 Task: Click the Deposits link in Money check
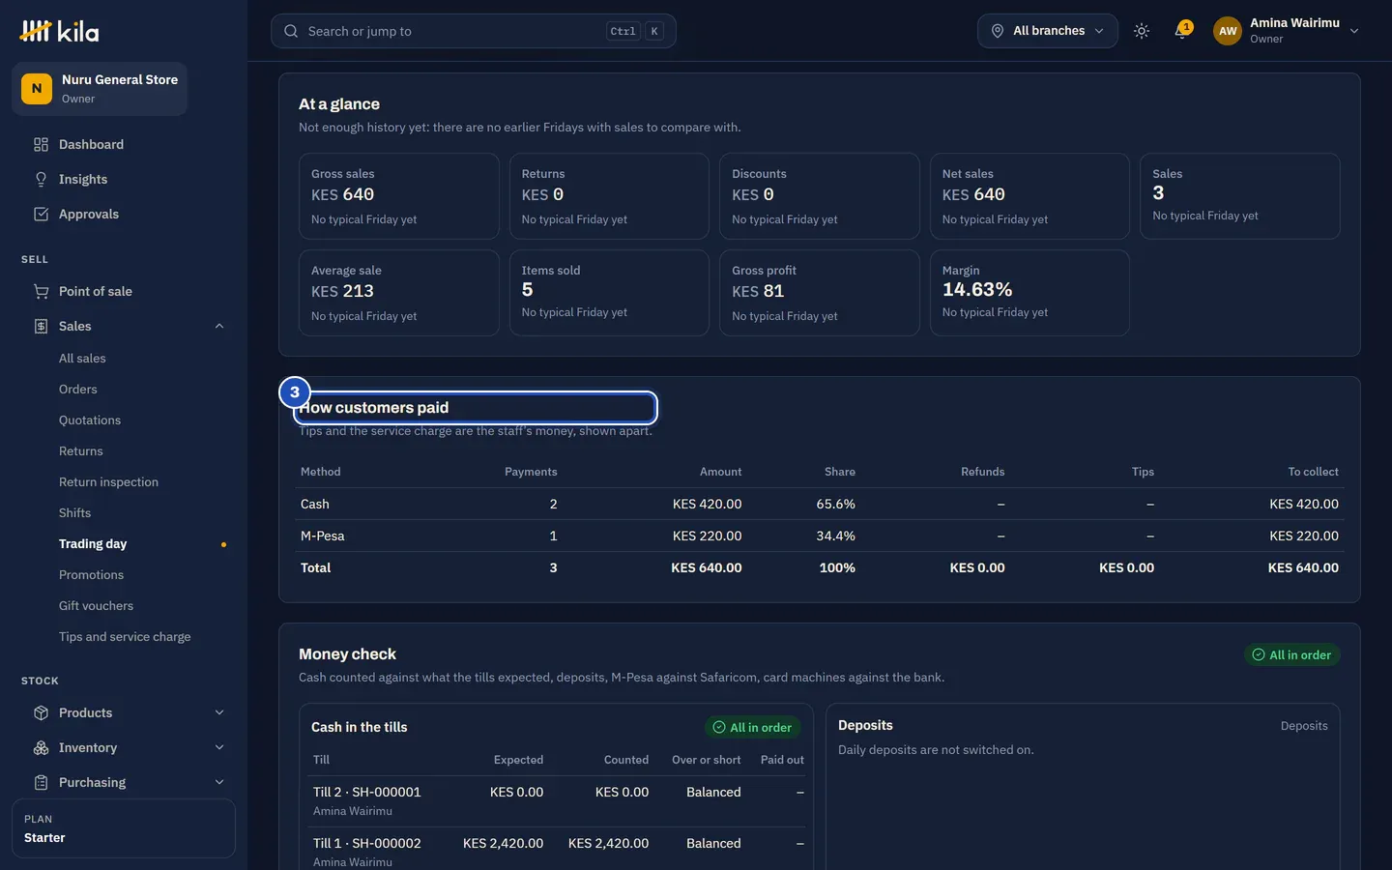(x=1304, y=726)
